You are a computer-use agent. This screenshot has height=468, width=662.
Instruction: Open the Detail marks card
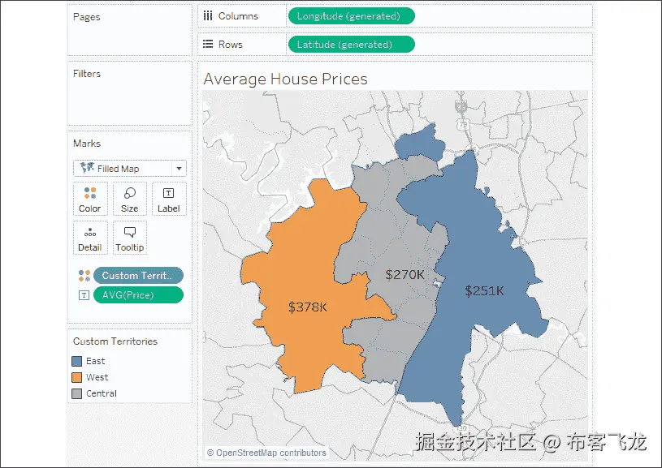tap(90, 238)
